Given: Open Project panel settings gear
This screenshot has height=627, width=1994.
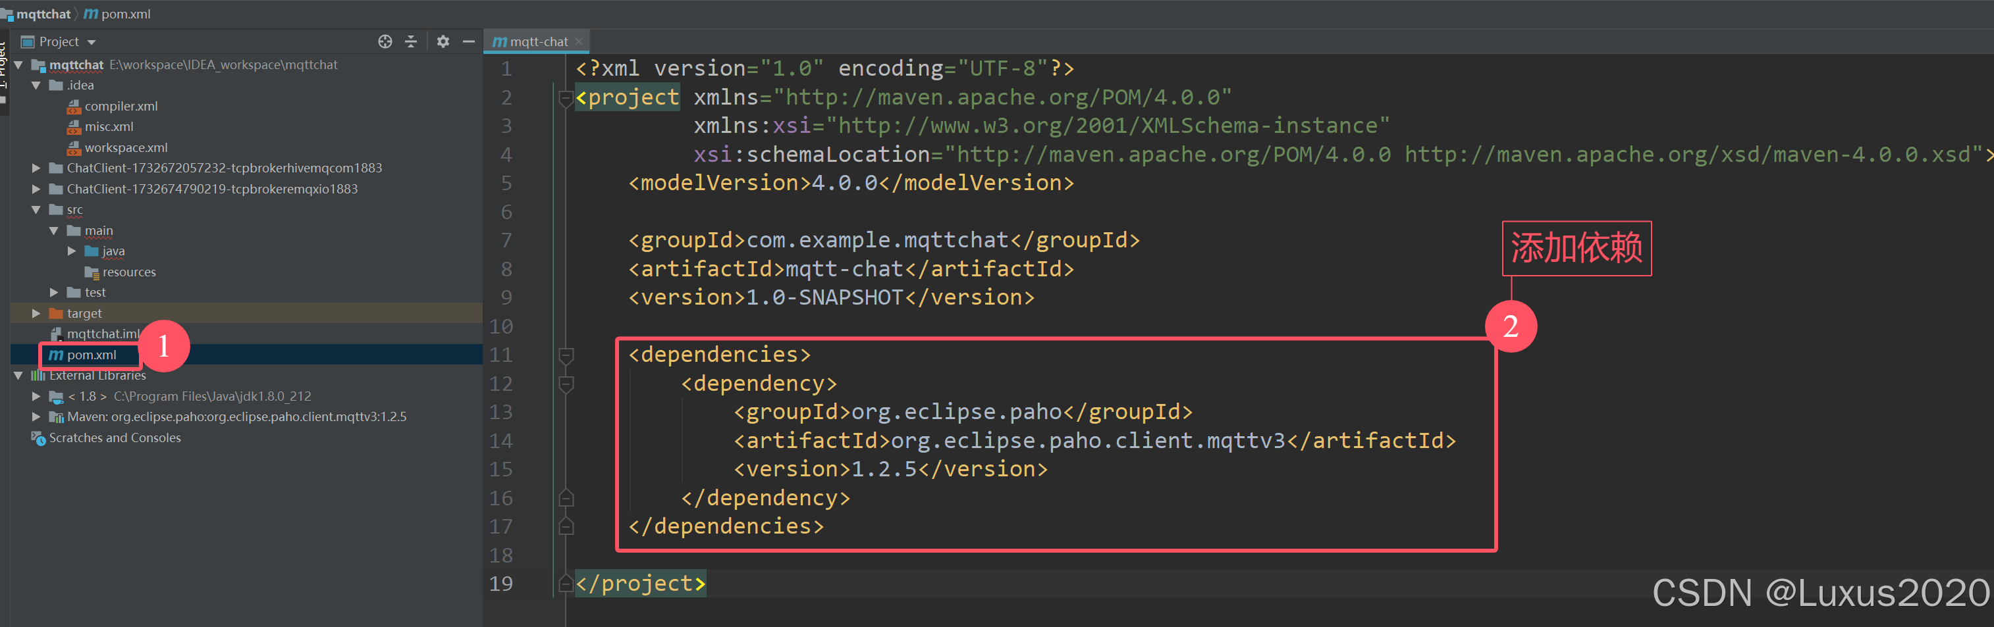Looking at the screenshot, I should point(443,41).
